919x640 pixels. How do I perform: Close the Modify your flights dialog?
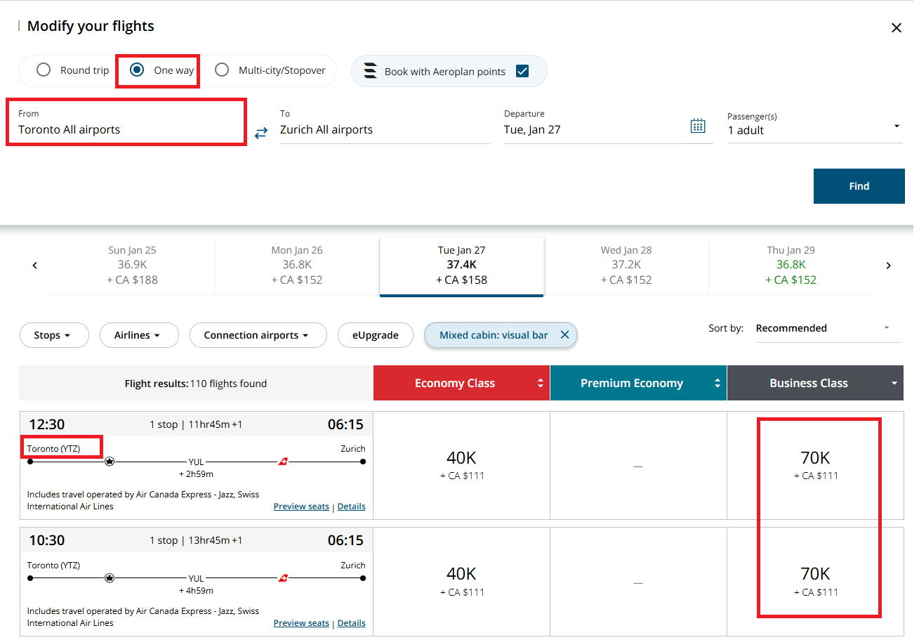897,27
